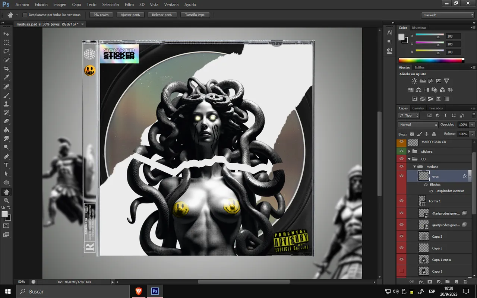Switch to the 'Canales' tab
The width and height of the screenshot is (477, 298).
click(x=418, y=108)
